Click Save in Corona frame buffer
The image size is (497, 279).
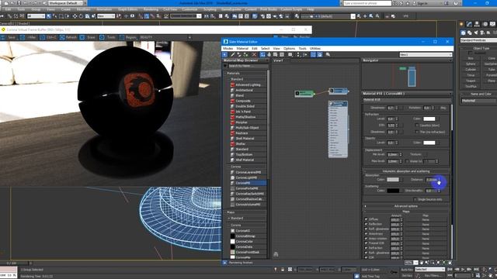[9, 37]
